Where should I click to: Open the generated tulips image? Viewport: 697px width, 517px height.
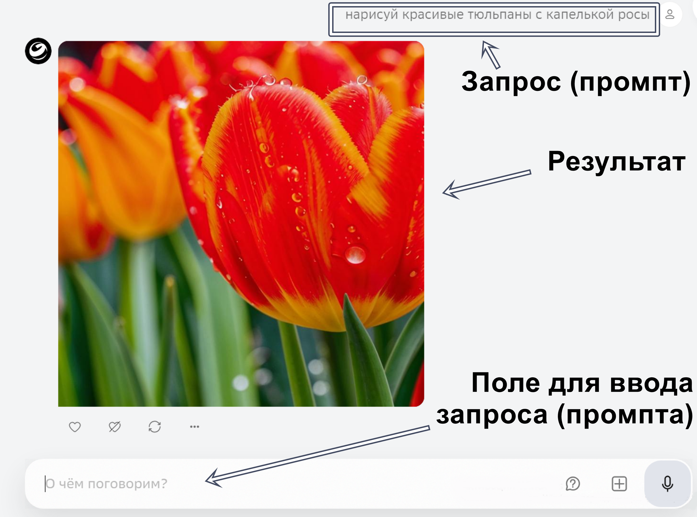pyautogui.click(x=241, y=224)
